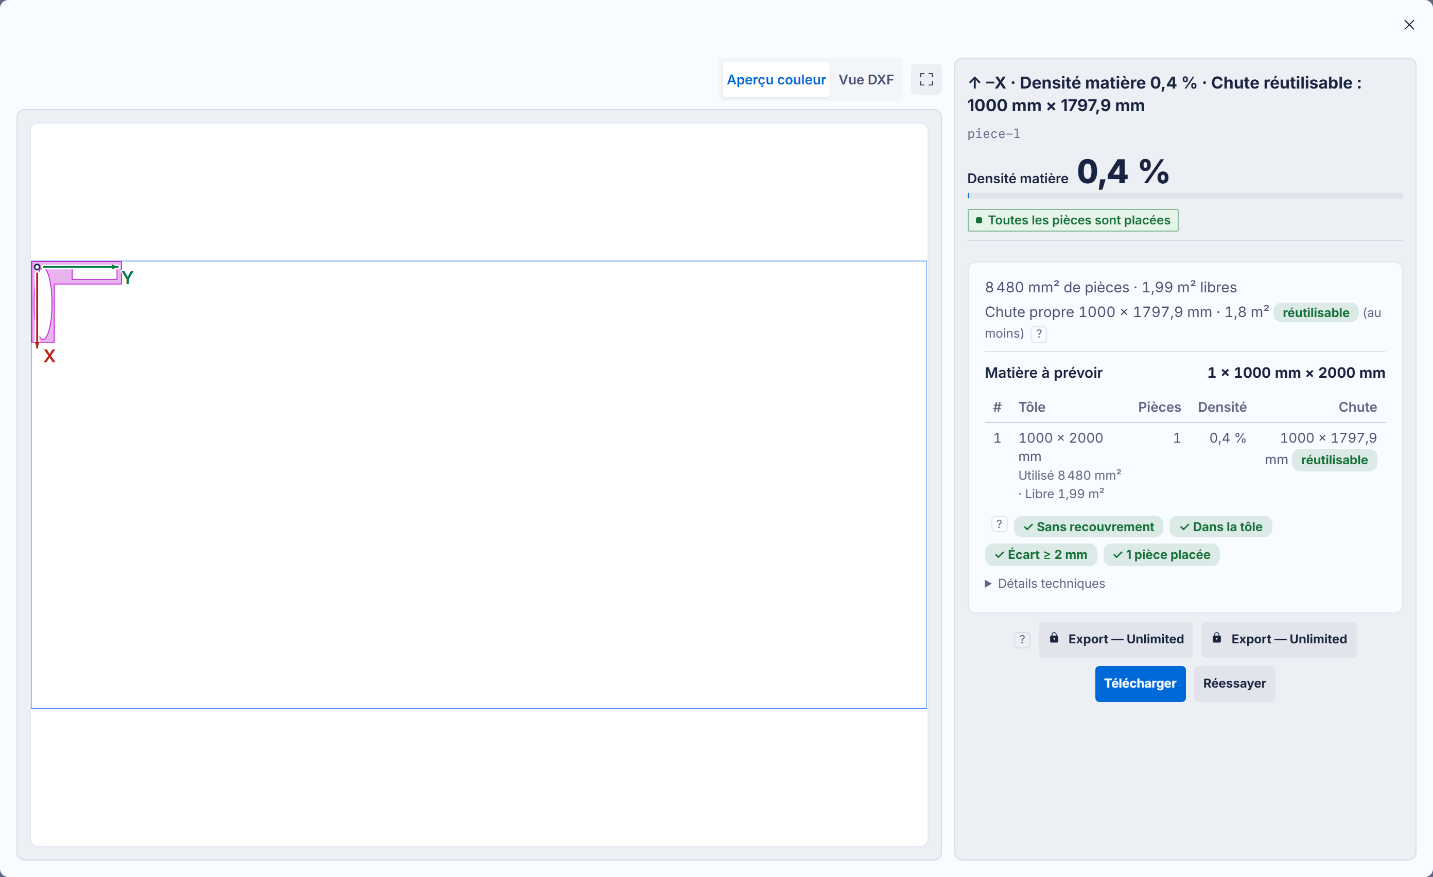1433x877 pixels.
Task: Click the Écart ≥ 2 mm badge
Action: 1040,555
